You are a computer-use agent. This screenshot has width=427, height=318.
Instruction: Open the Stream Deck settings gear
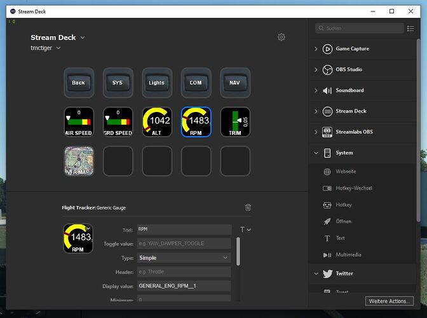[x=281, y=37]
